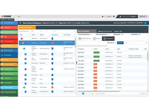149x112 pixels.
Task: Open the Batch Information sidebar item
Action: coord(9,23)
